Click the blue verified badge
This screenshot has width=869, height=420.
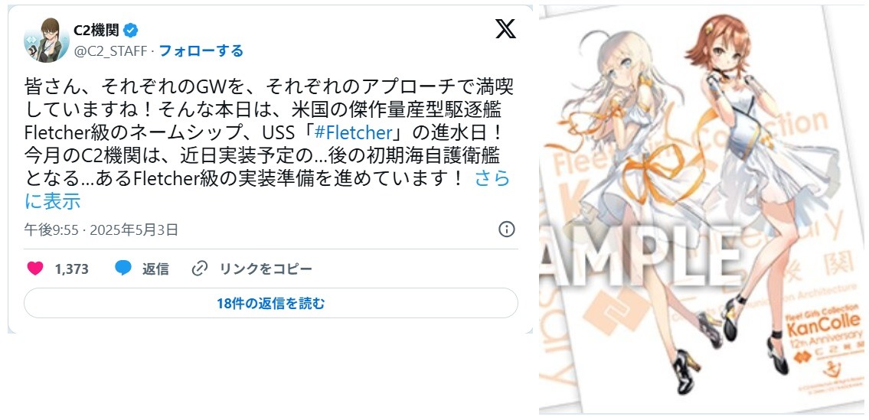pos(130,30)
